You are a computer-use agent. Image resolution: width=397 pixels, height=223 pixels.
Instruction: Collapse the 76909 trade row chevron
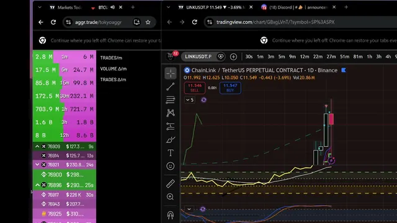tap(37, 146)
